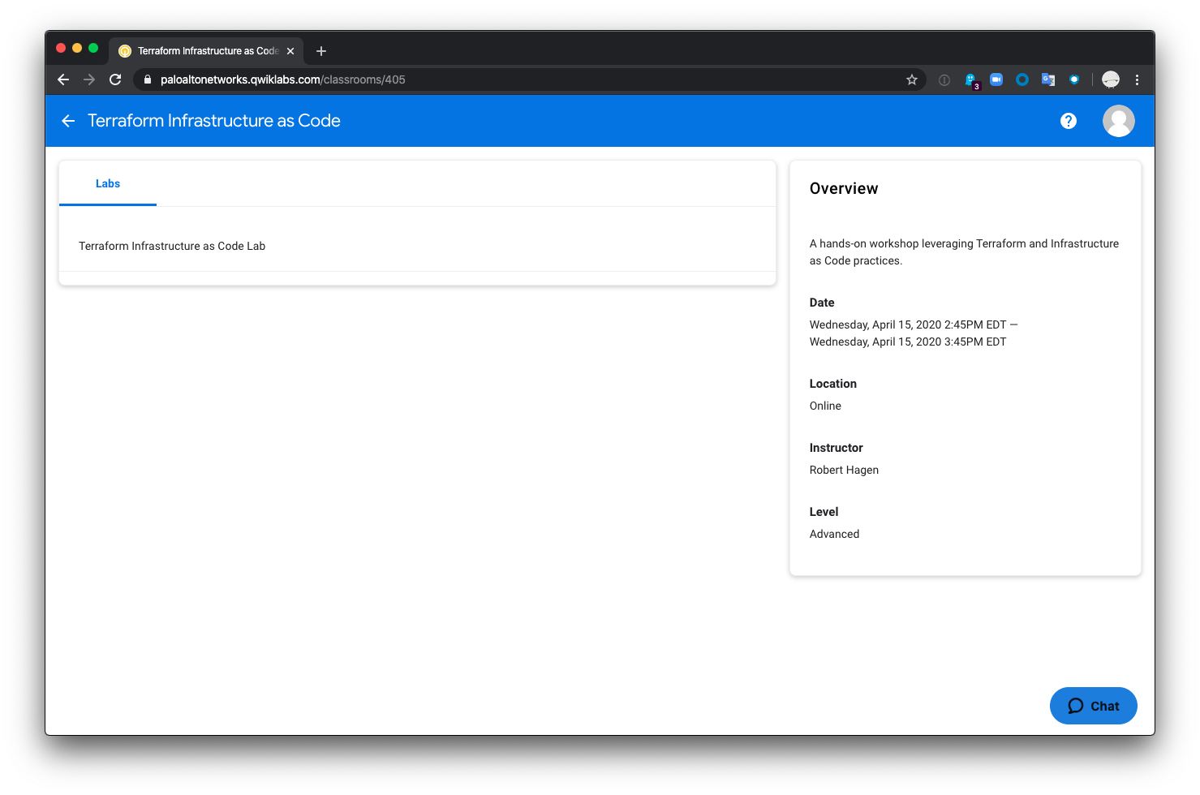Image resolution: width=1200 pixels, height=795 pixels.
Task: Click the Overview heading
Action: 844,188
